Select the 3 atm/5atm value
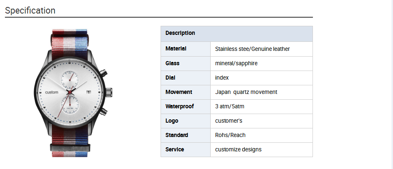The image size is (393, 169). (x=230, y=106)
